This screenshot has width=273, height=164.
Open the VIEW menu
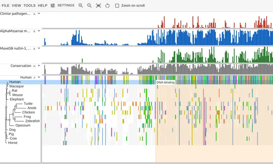tap(16, 6)
